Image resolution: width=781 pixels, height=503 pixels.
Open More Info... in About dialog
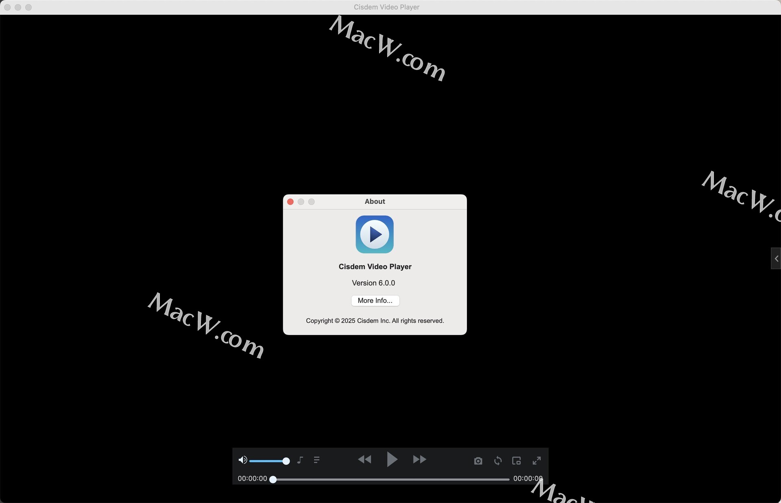coord(375,300)
